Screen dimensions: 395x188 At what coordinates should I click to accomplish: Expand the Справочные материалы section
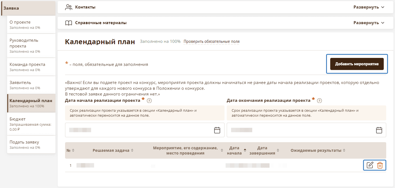[369, 23]
